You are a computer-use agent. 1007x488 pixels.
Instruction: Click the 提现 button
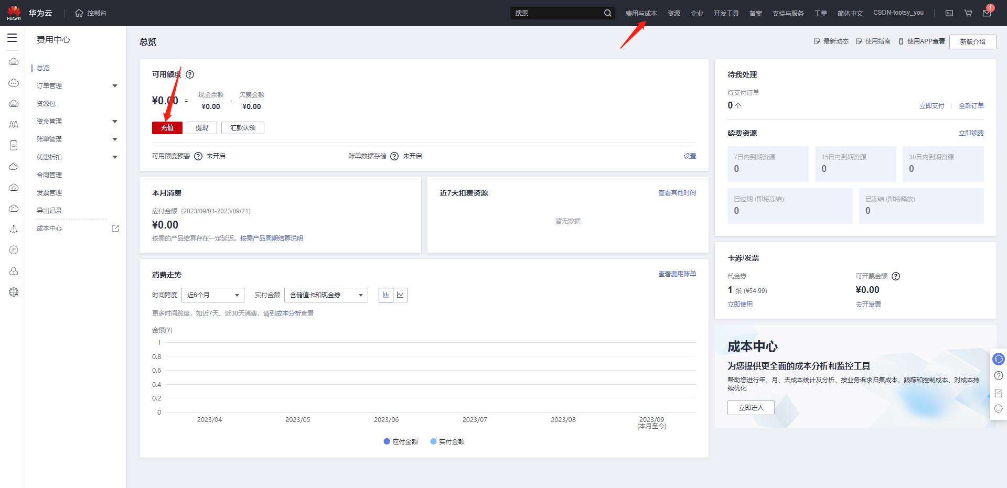click(x=202, y=128)
